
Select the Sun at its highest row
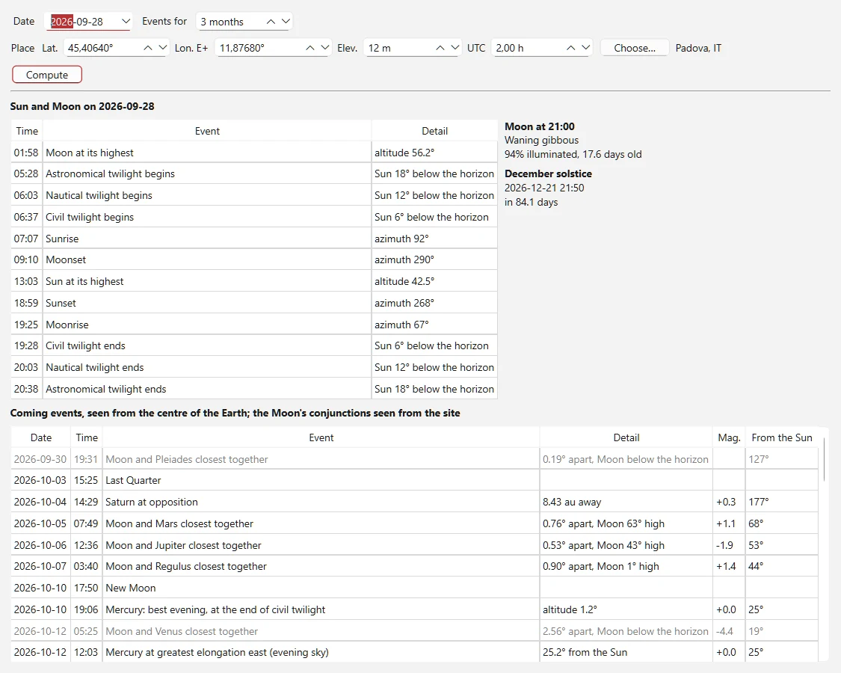pyautogui.click(x=254, y=281)
